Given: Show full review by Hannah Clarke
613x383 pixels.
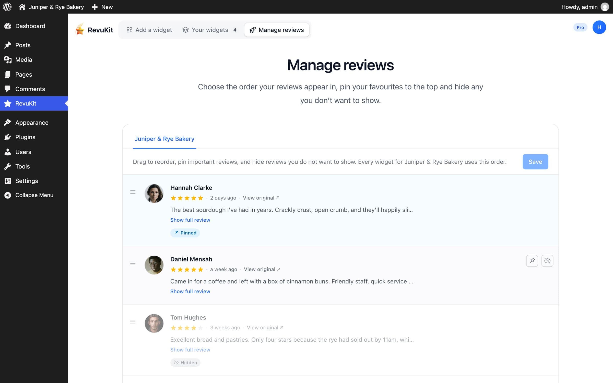Looking at the screenshot, I should (x=190, y=220).
